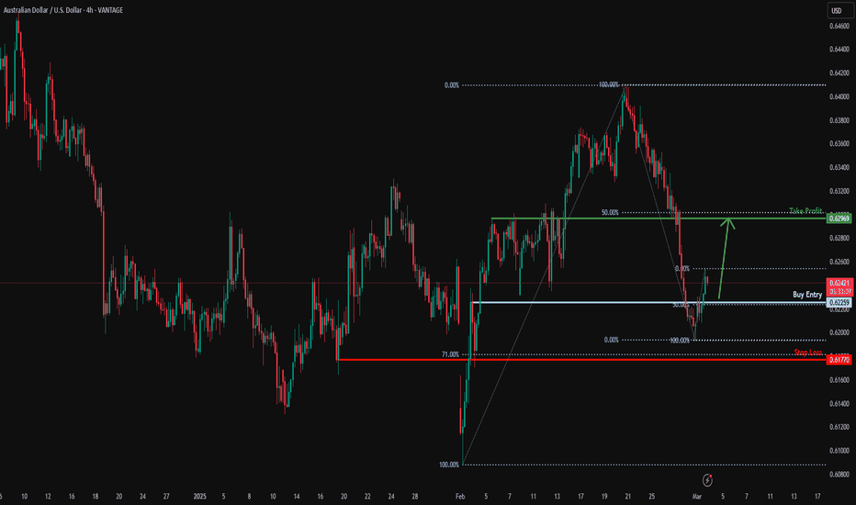Select the red stop loss horizontal line
Image resolution: width=856 pixels, height=505 pixels.
[x=582, y=360]
